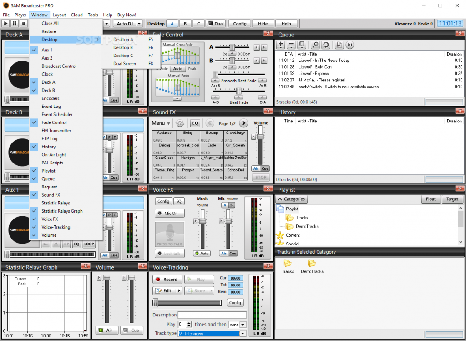This screenshot has height=341, width=466.
Task: Click the Float button in Playlist panel
Action: point(431,199)
